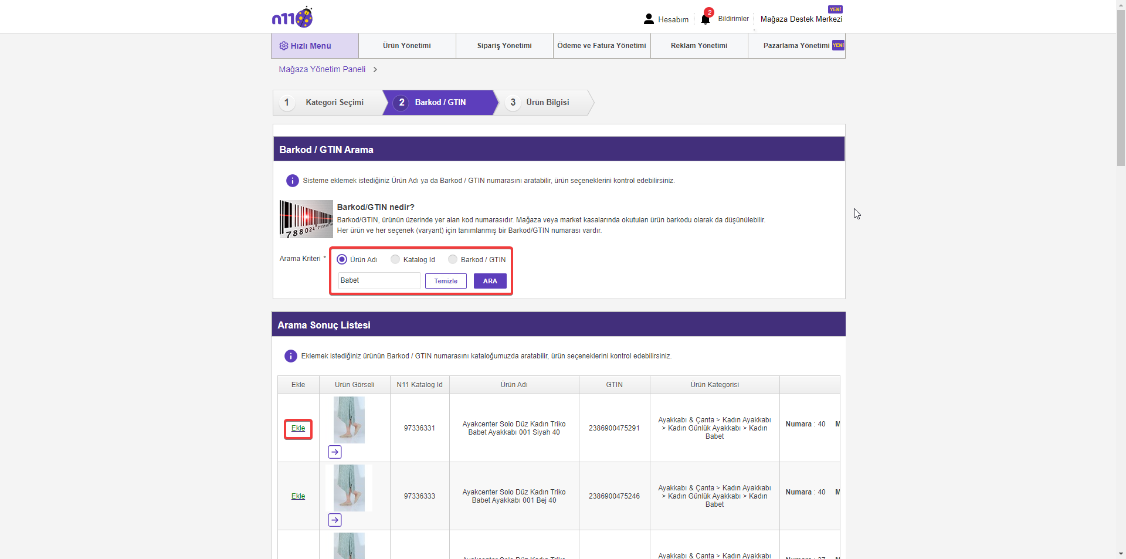Click the Temizle button

point(446,281)
